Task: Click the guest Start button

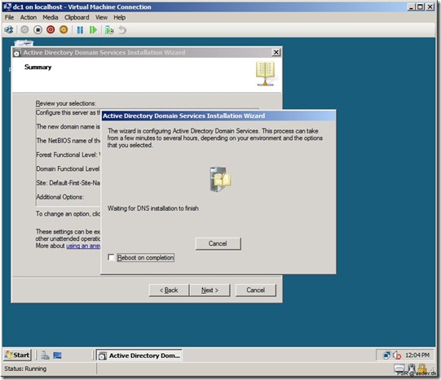Action: tap(17, 356)
